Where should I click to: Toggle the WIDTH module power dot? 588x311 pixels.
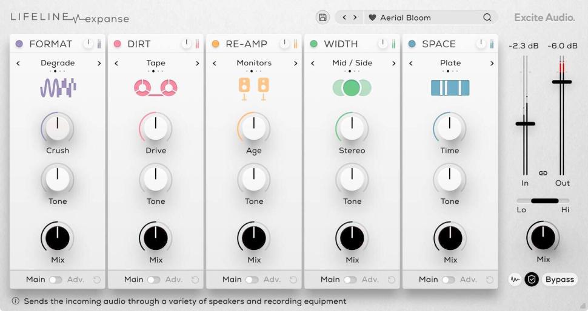(x=314, y=44)
